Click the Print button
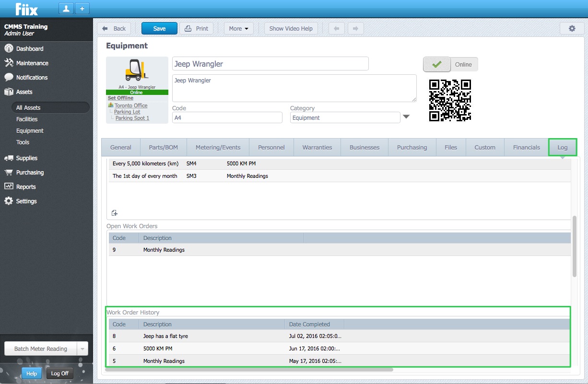This screenshot has width=588, height=384. coord(197,28)
